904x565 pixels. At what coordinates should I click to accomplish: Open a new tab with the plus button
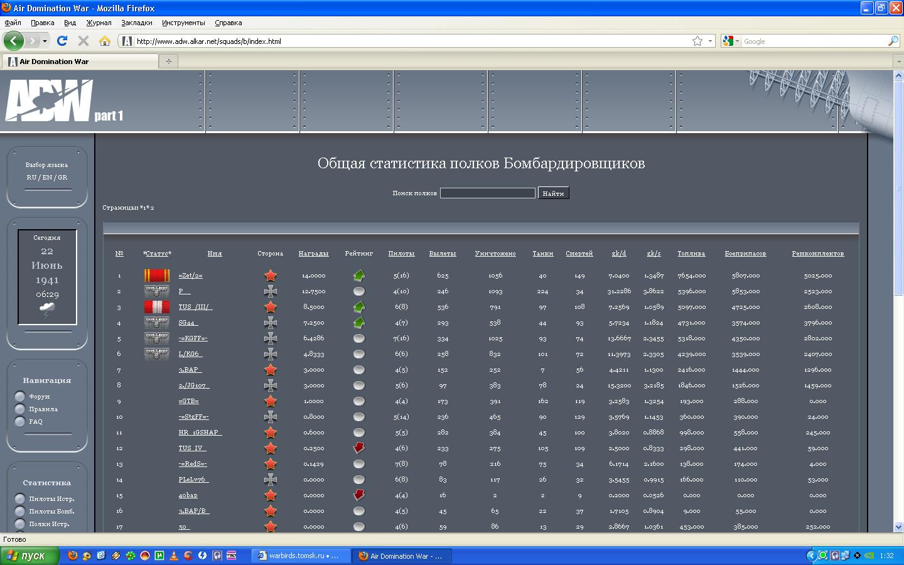pyautogui.click(x=168, y=61)
